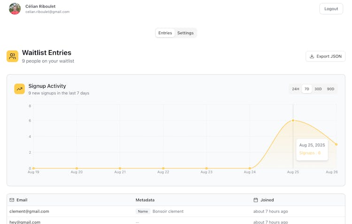352x224 pixels.
Task: Click the Logout button
Action: [x=331, y=9]
